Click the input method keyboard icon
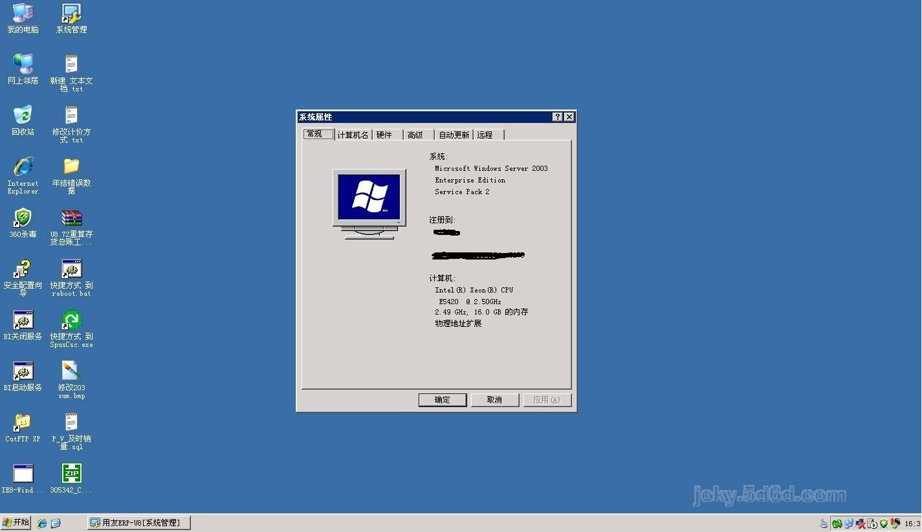The width and height of the screenshot is (922, 532). tap(824, 524)
